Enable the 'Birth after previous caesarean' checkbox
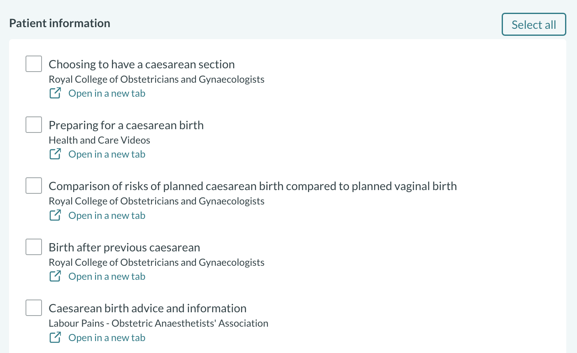Image resolution: width=577 pixels, height=353 pixels. 34,247
